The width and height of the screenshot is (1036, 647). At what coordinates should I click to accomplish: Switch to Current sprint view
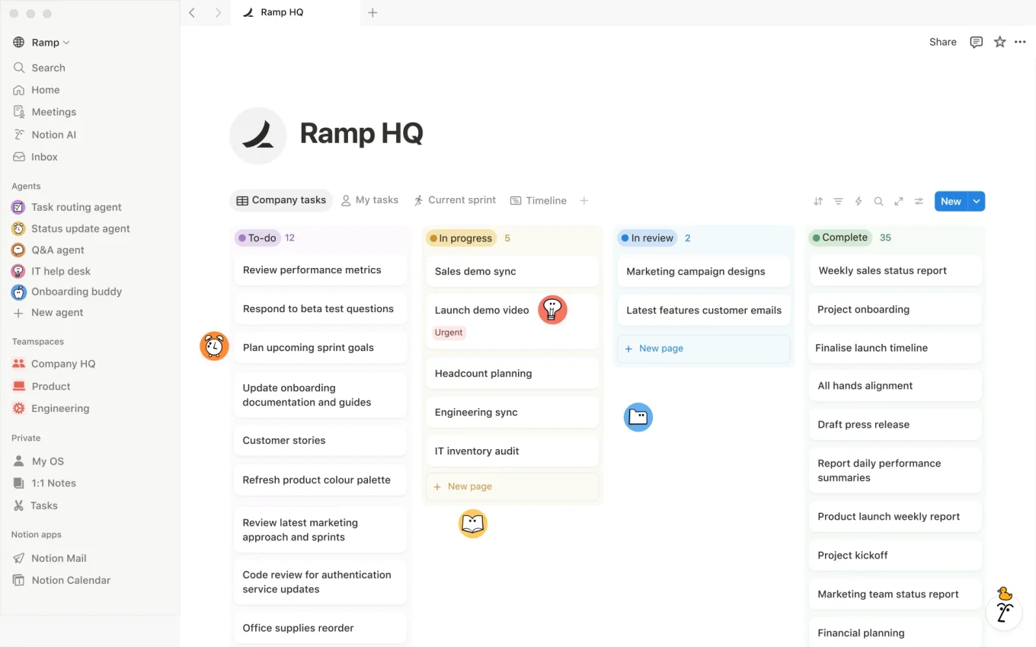(455, 200)
